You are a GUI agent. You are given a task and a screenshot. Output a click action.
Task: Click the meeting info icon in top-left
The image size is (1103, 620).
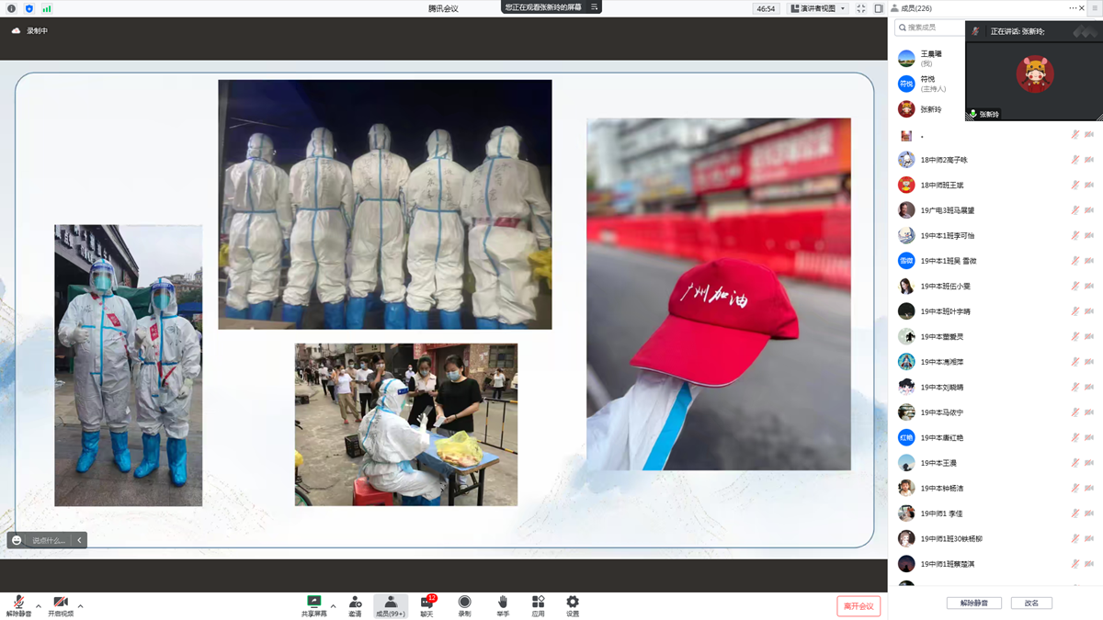[x=12, y=8]
